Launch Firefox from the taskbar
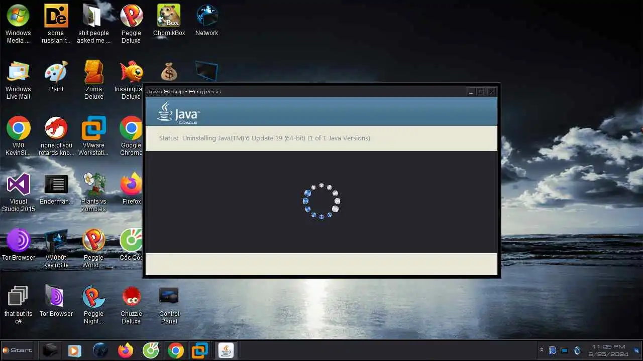Screen dimensions: 643x361 125,350
